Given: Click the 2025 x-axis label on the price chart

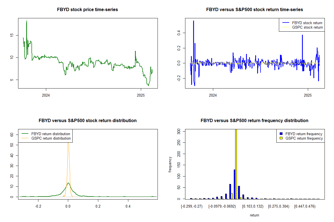Looking at the screenshot, I should pos(141,95).
